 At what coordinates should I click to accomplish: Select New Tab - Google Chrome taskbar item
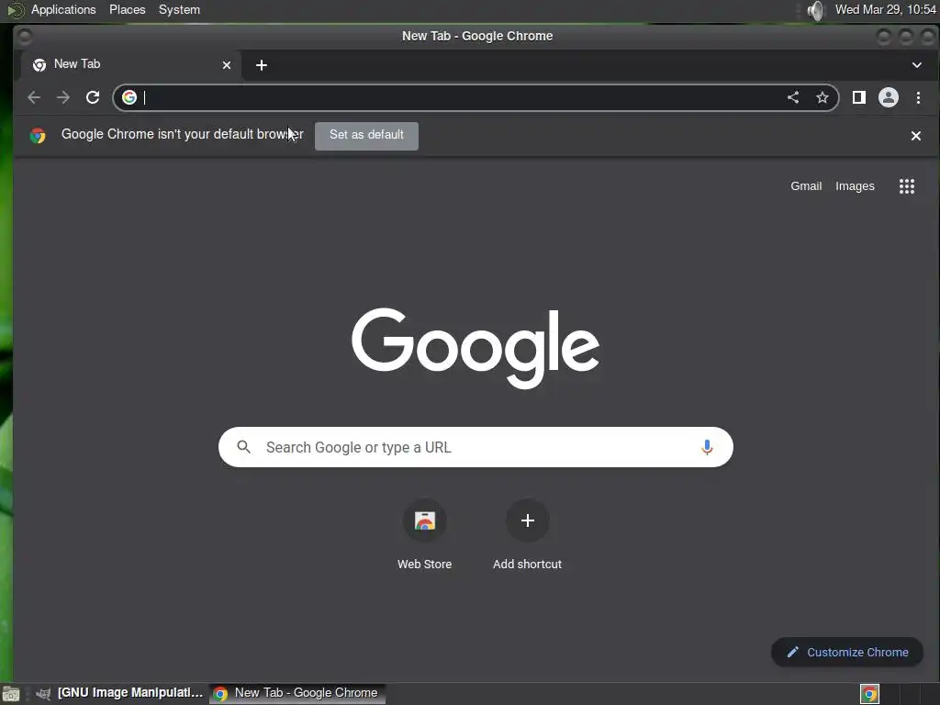[297, 693]
